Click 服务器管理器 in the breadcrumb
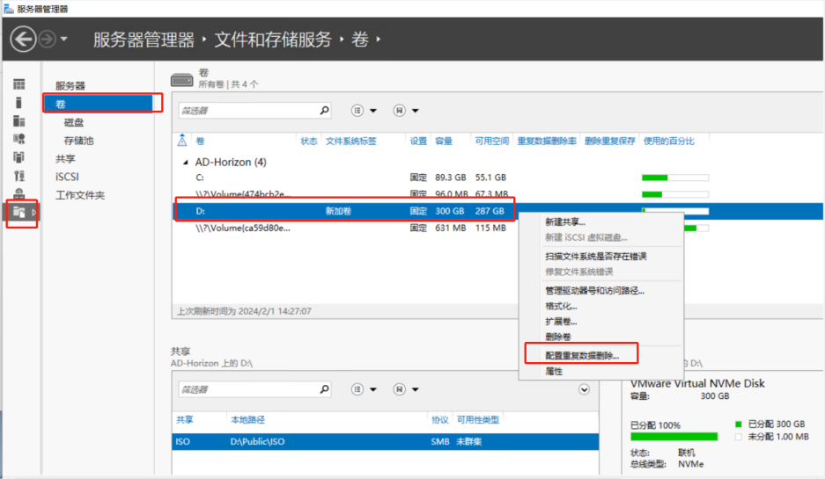 144,40
